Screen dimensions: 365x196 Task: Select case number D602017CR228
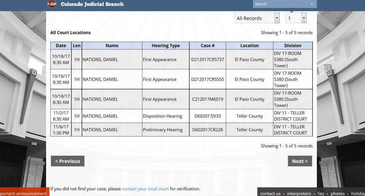point(207,130)
